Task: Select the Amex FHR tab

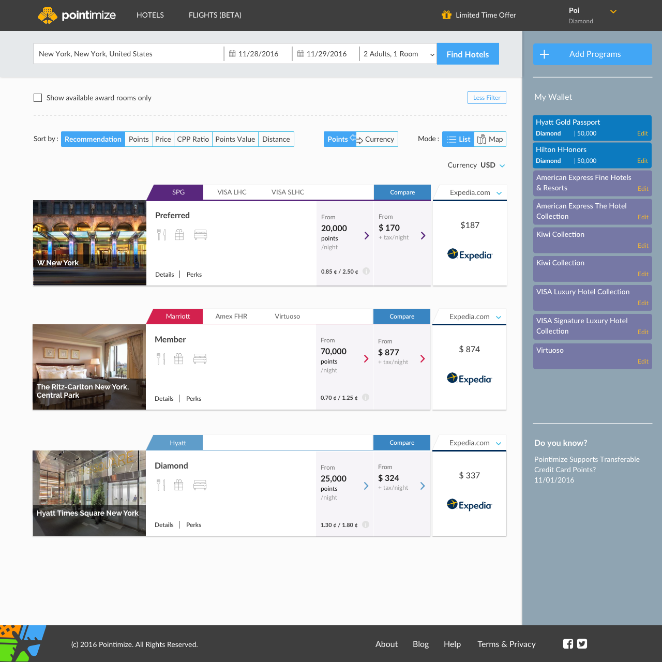Action: [231, 316]
